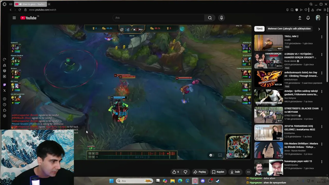Screen dimensions: 329x185
Task: Show more filter chips arrow
Action: (319, 29)
